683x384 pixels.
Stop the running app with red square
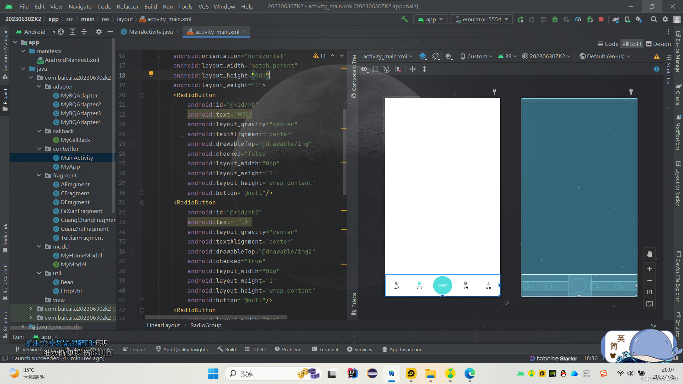point(601,19)
